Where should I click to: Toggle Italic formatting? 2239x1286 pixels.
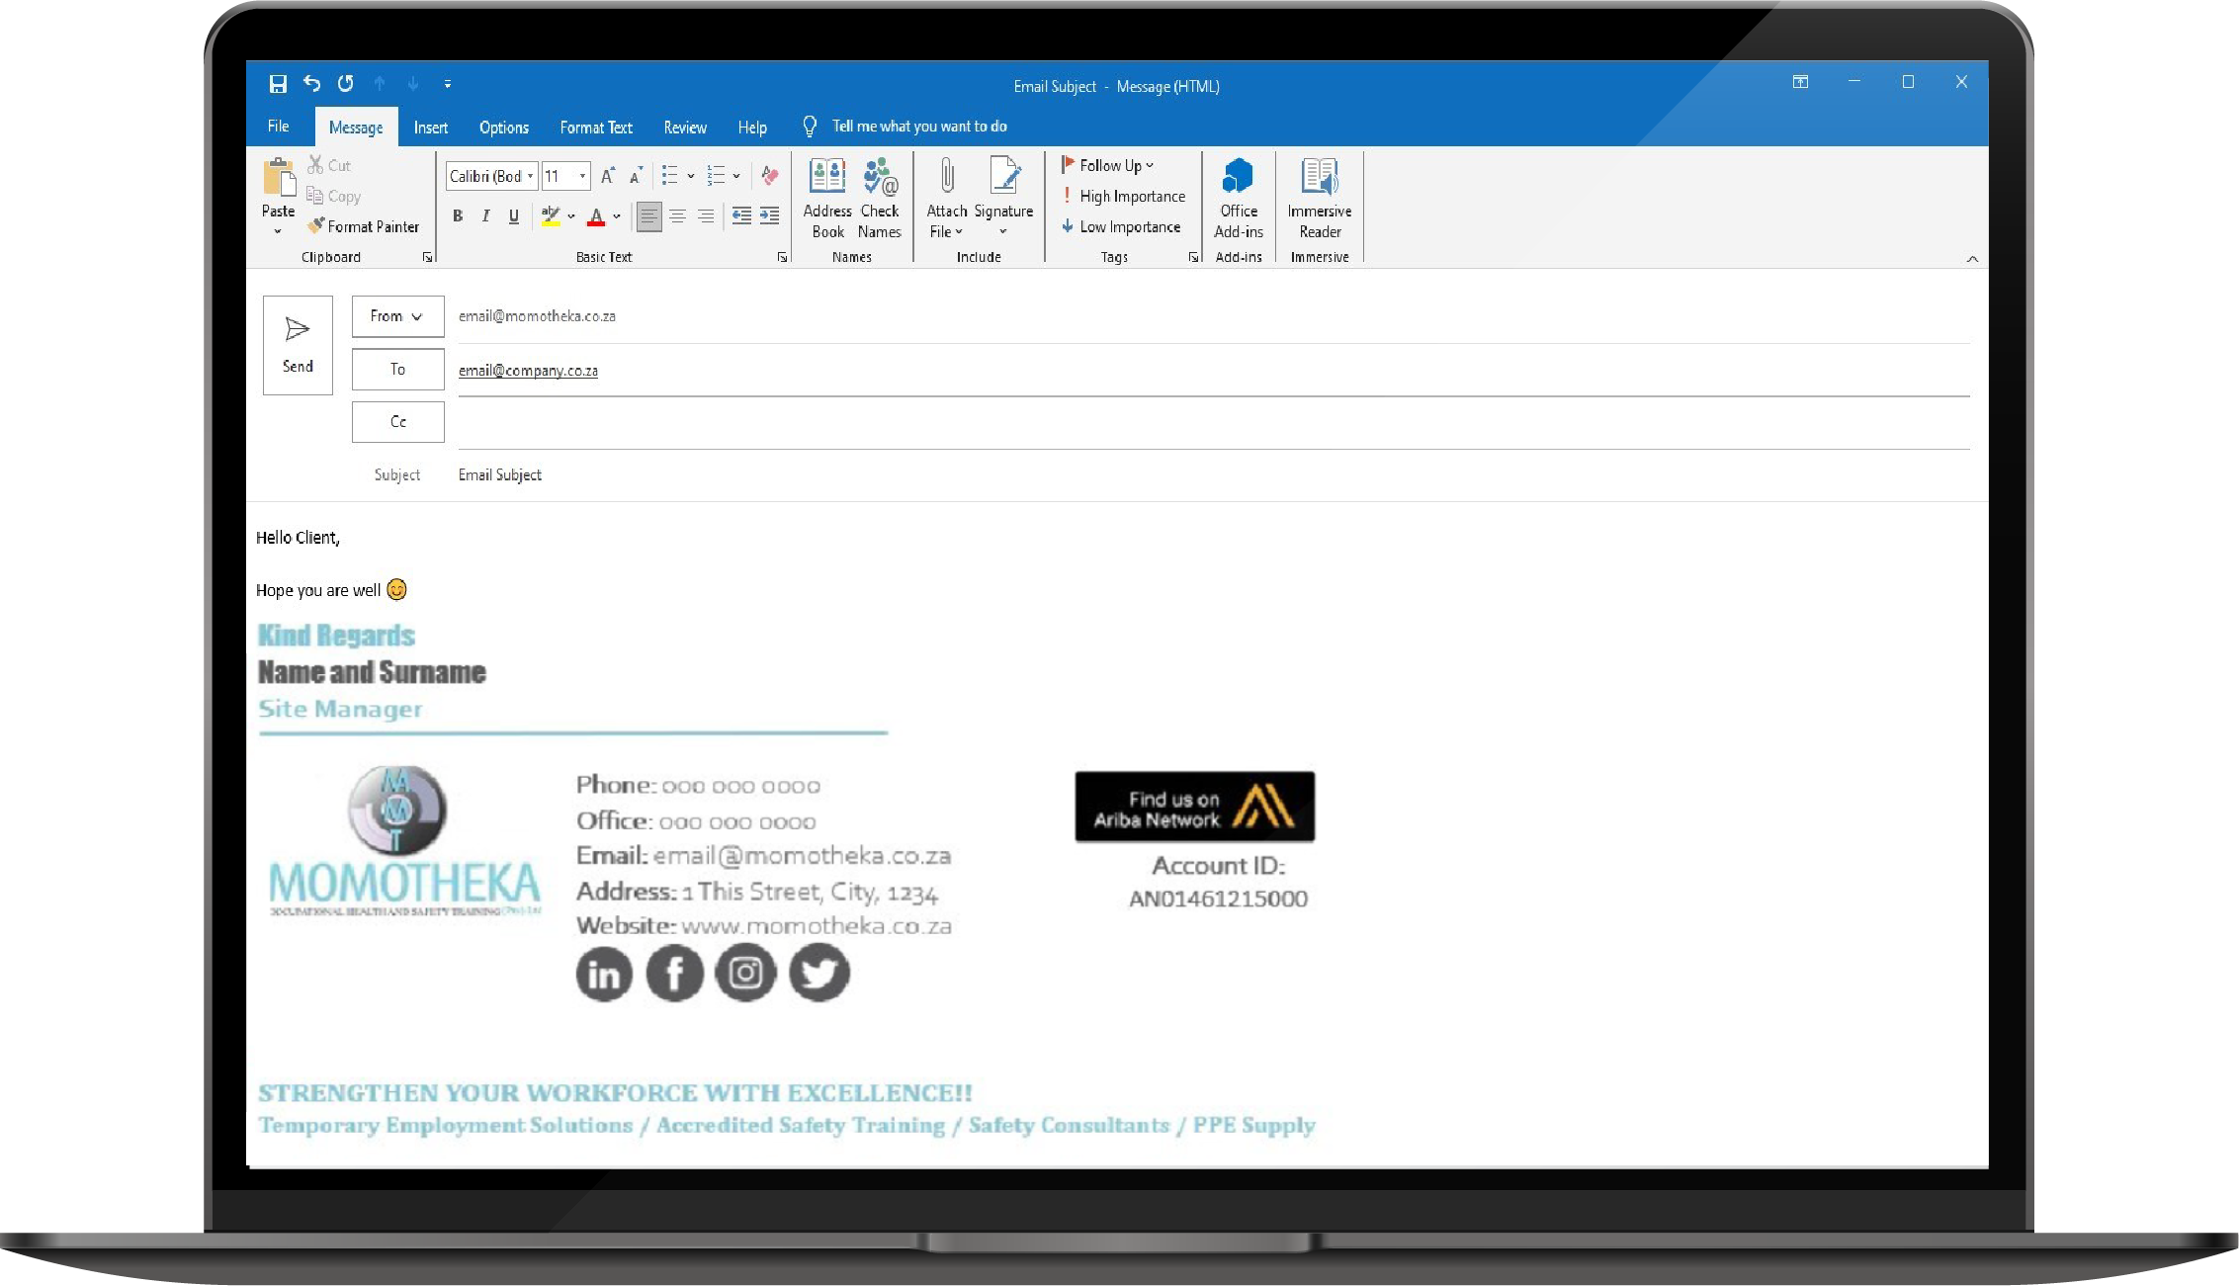click(485, 216)
